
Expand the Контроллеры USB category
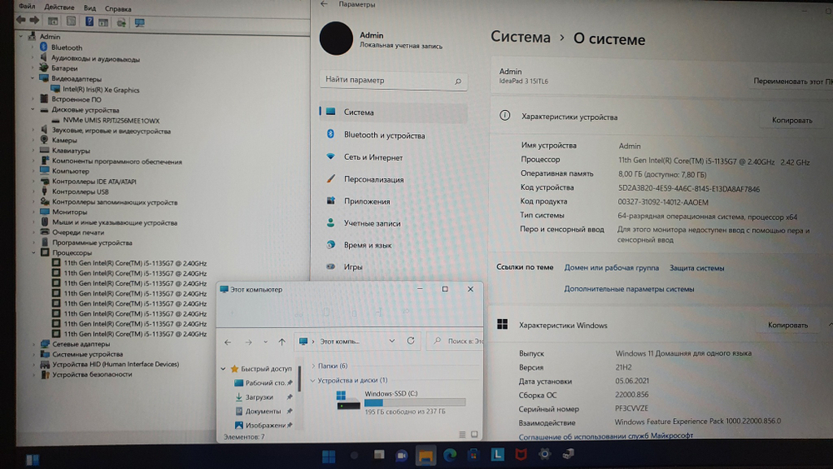tap(33, 192)
